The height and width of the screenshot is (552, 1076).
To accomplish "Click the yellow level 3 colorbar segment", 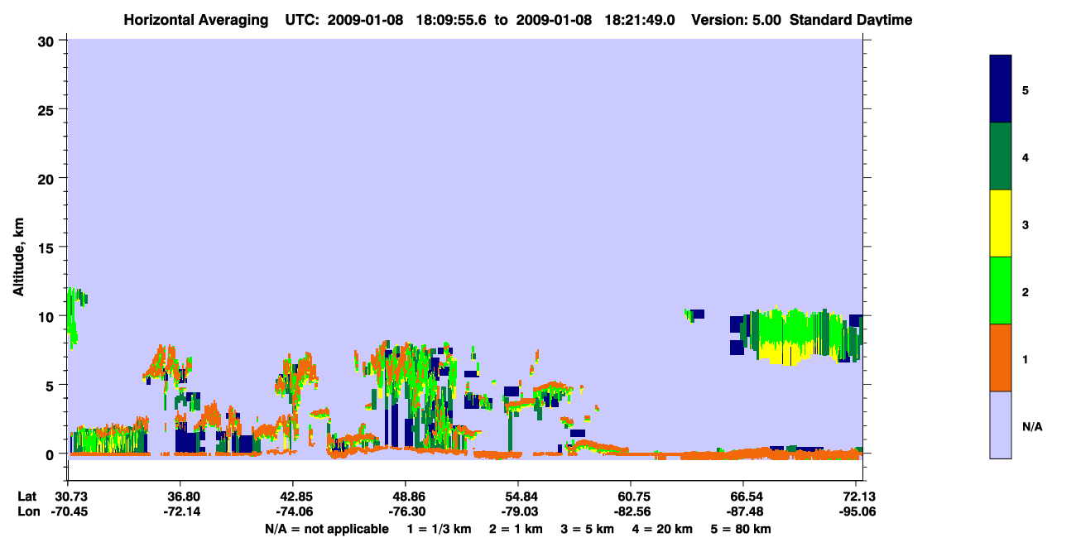I will pos(1001,223).
